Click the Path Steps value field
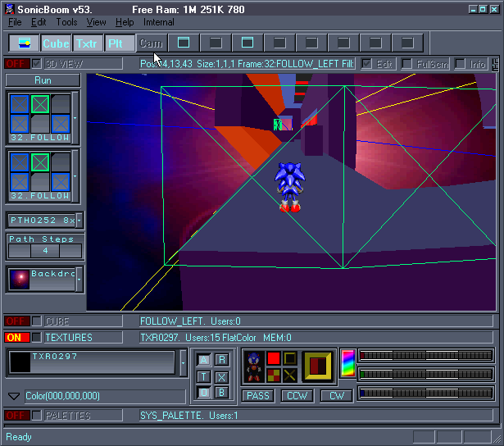504x446 pixels. click(x=45, y=251)
